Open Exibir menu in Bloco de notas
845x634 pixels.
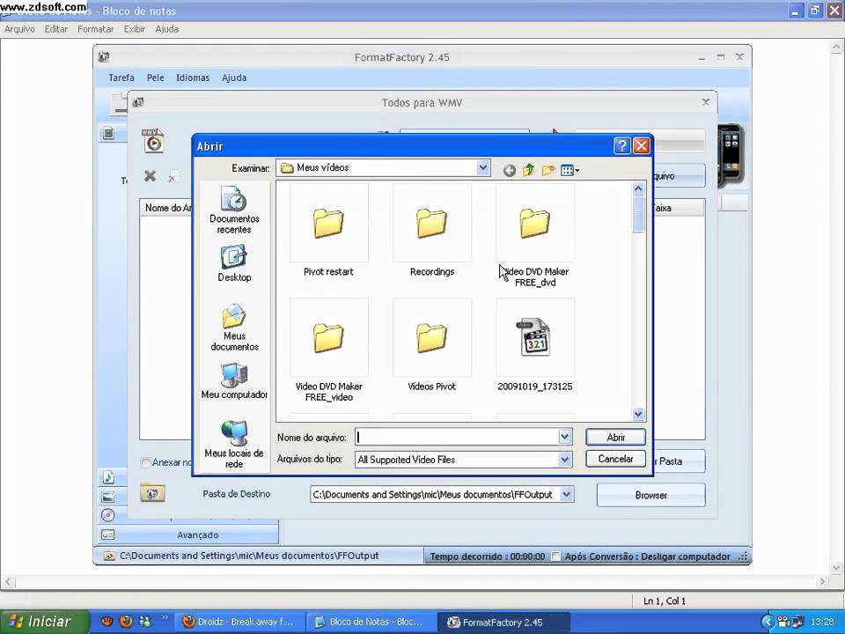tap(134, 29)
